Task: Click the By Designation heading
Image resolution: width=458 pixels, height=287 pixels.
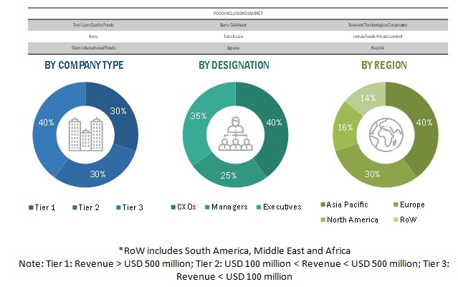Action: [x=234, y=65]
